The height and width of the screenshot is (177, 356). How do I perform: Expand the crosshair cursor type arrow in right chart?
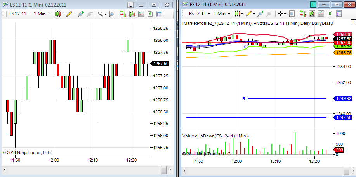tap(285, 14)
